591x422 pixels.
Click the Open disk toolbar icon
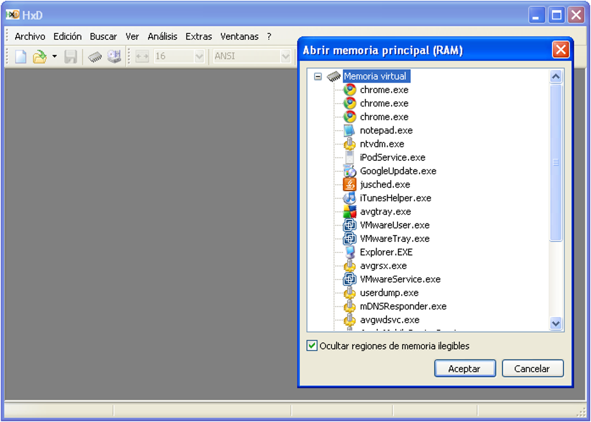pyautogui.click(x=114, y=57)
